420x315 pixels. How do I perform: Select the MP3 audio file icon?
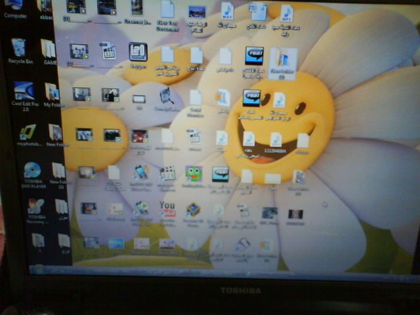(x=287, y=12)
